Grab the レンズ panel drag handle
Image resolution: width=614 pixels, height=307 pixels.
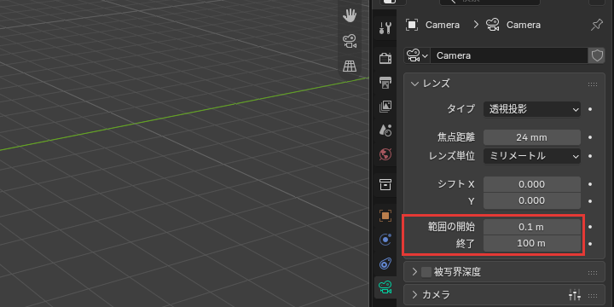click(593, 84)
